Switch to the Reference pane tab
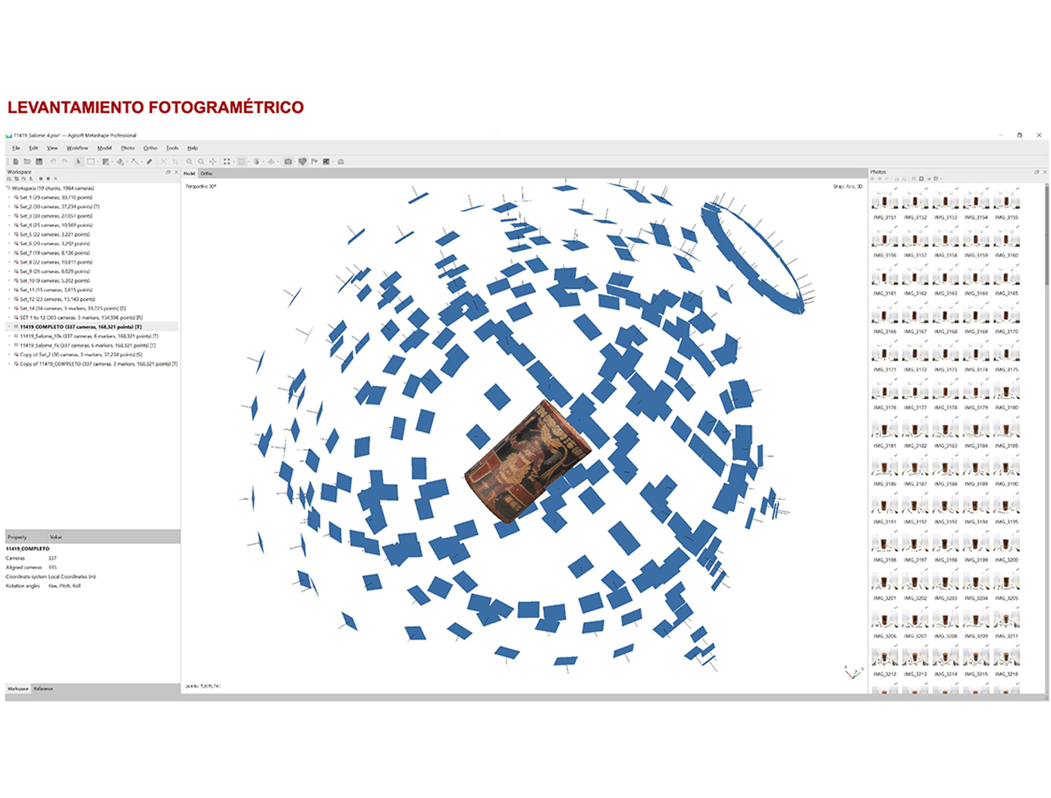 [x=43, y=689]
